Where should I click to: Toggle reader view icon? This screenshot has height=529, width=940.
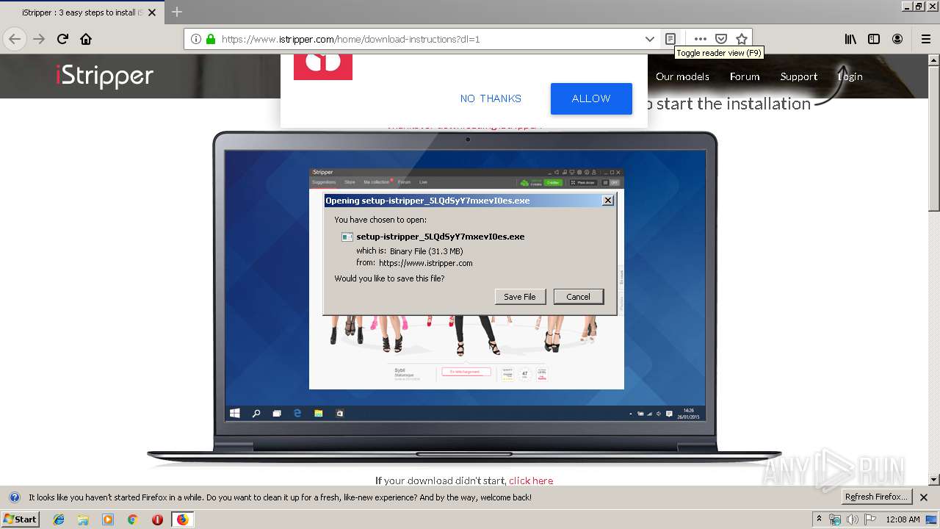click(x=670, y=39)
